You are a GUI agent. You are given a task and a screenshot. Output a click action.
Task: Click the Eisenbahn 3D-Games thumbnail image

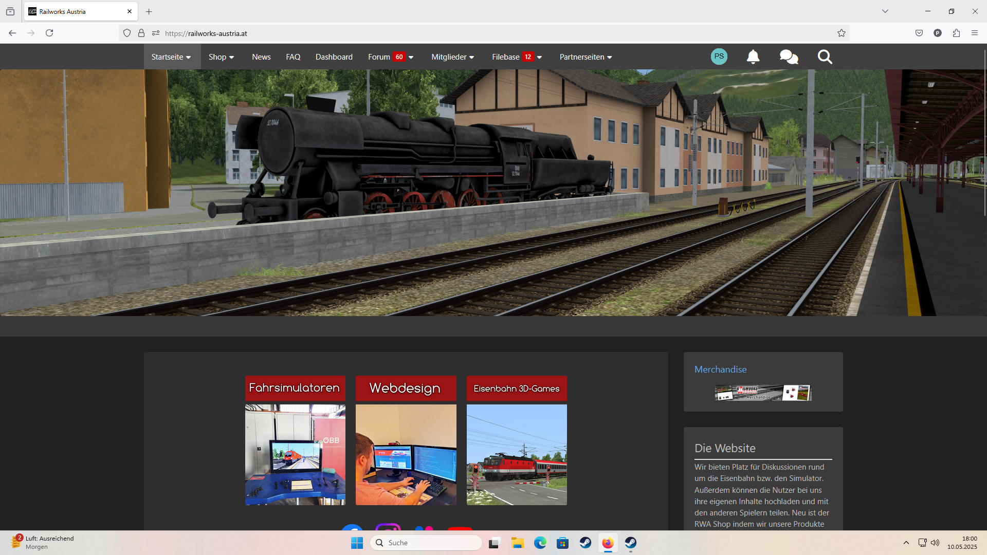click(x=517, y=454)
